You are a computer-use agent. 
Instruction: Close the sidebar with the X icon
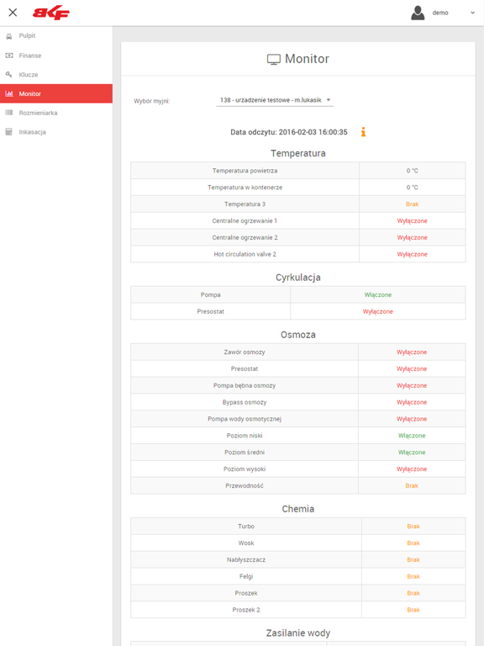point(13,13)
